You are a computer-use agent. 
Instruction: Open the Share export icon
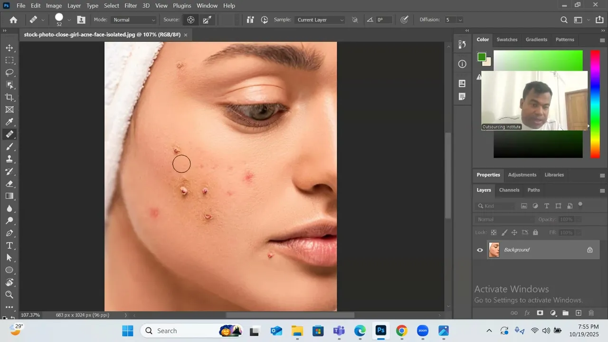pyautogui.click(x=599, y=20)
